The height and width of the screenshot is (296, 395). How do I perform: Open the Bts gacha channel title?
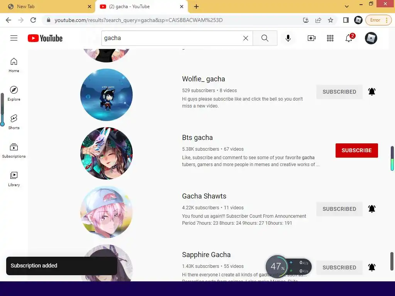197,138
